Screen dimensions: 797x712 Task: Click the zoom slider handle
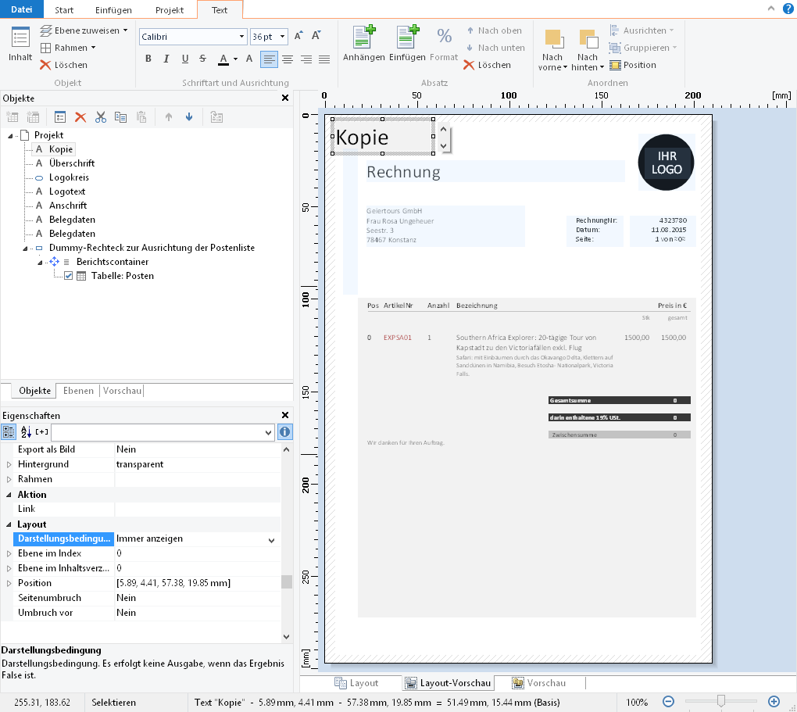point(721,702)
